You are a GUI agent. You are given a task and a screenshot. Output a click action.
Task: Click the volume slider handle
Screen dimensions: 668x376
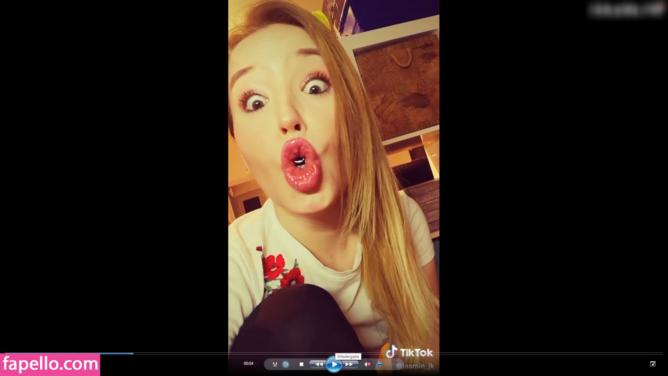pos(380,364)
